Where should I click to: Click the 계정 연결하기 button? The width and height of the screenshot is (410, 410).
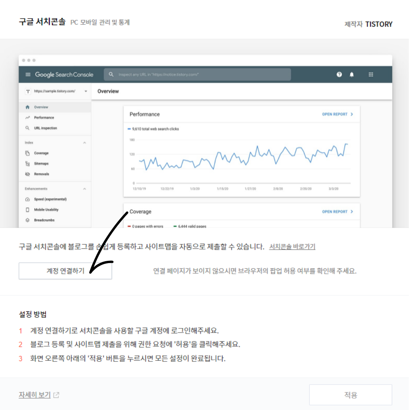tap(65, 271)
